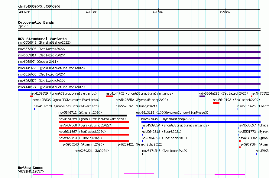269x178 pixels.
Task: Click the 49870k ruler label
Action: click(24, 12)
